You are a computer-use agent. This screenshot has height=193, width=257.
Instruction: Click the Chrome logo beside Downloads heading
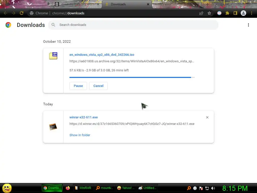(8, 25)
